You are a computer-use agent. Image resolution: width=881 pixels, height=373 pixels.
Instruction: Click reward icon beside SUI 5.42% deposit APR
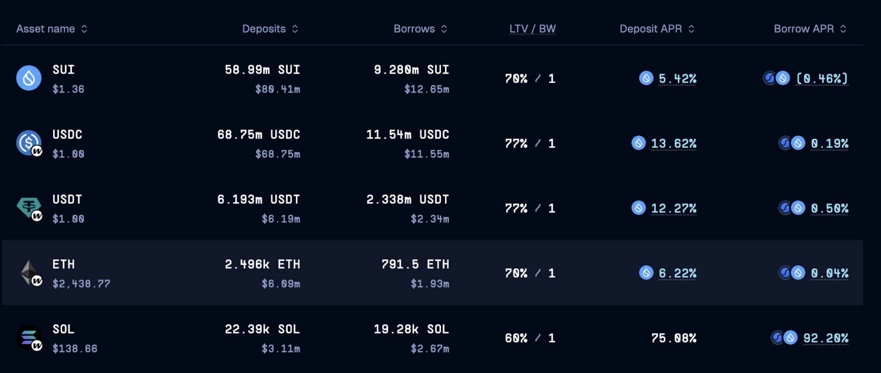[x=646, y=78]
